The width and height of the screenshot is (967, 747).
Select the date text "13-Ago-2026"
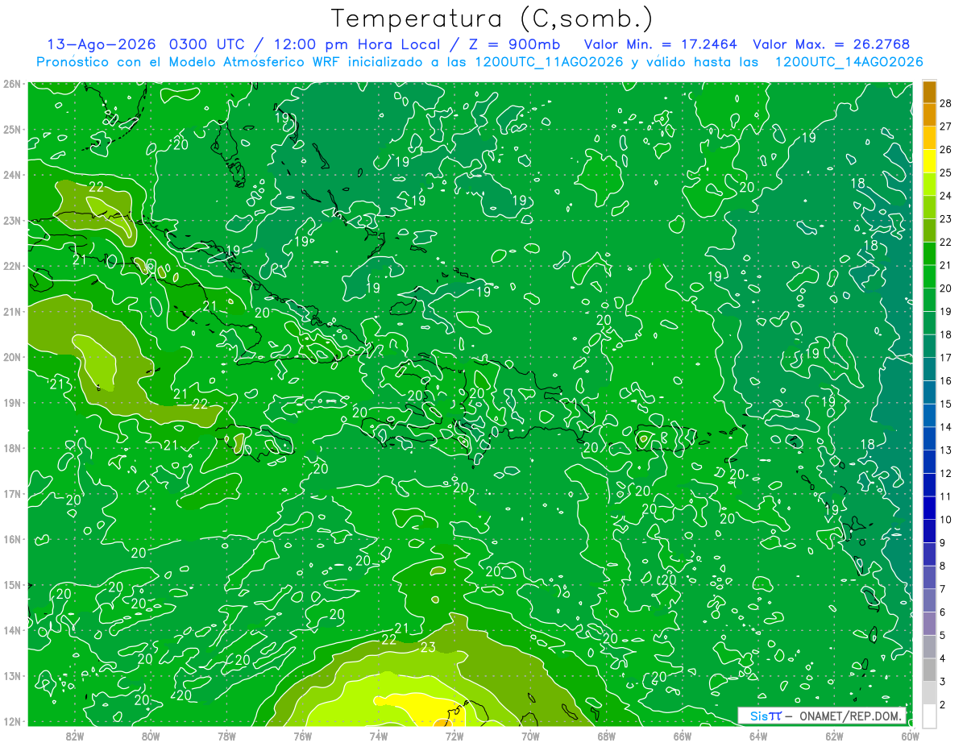(x=102, y=44)
